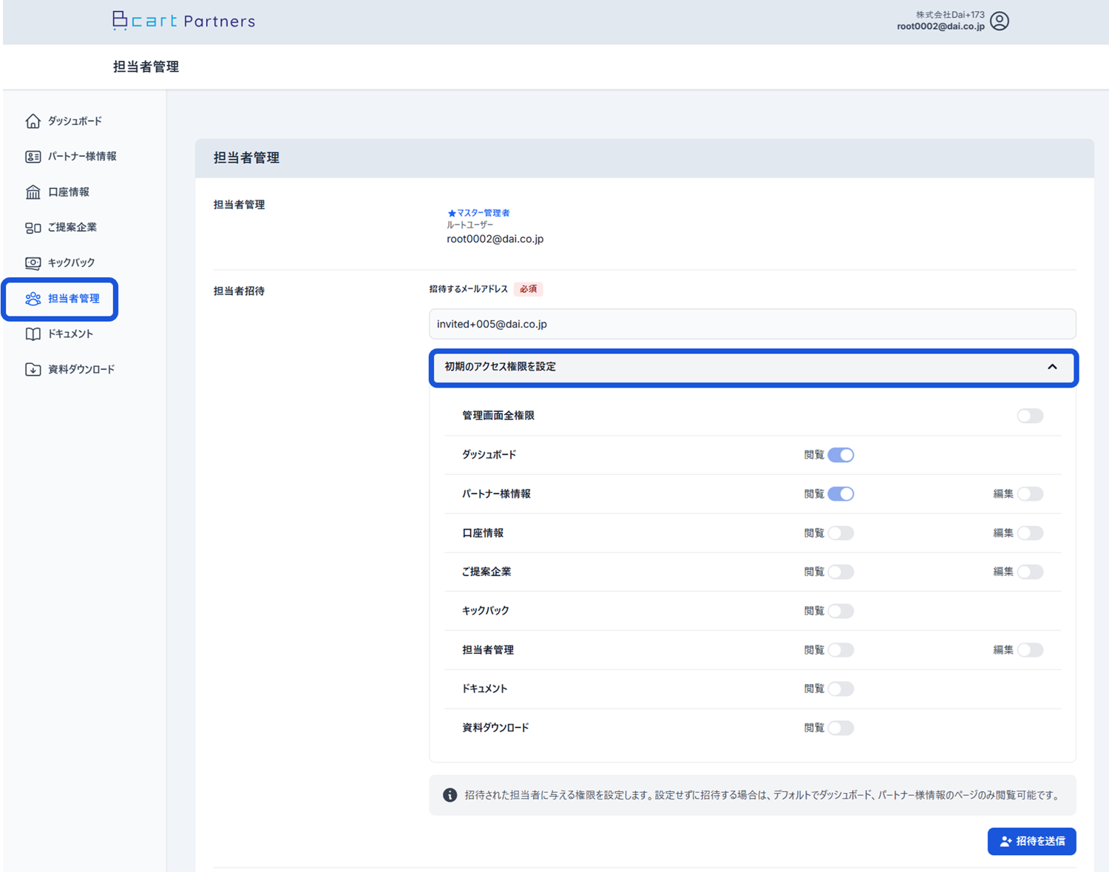Click the Bcart Partners logo
This screenshot has width=1109, height=872.
pyautogui.click(x=184, y=21)
